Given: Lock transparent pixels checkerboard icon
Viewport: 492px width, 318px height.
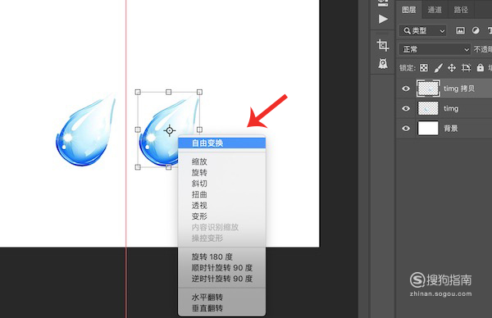Looking at the screenshot, I should [424, 67].
